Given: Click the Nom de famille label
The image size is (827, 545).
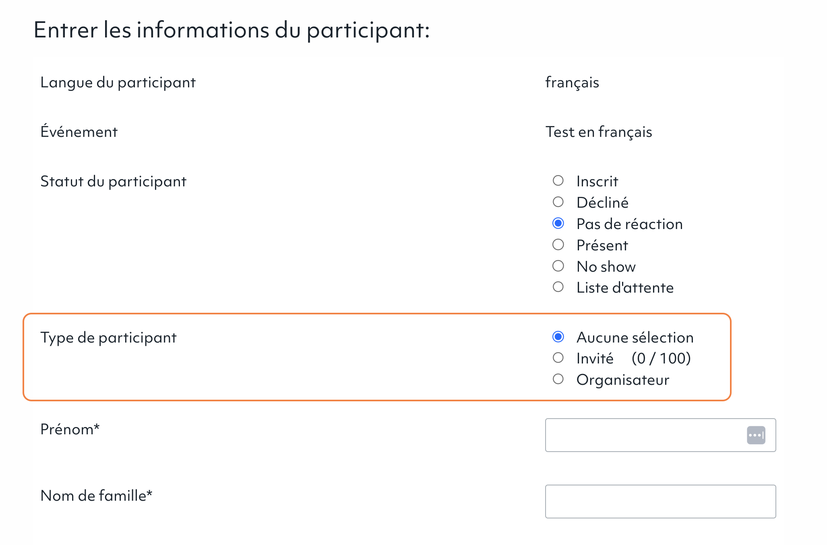Looking at the screenshot, I should click(x=96, y=495).
